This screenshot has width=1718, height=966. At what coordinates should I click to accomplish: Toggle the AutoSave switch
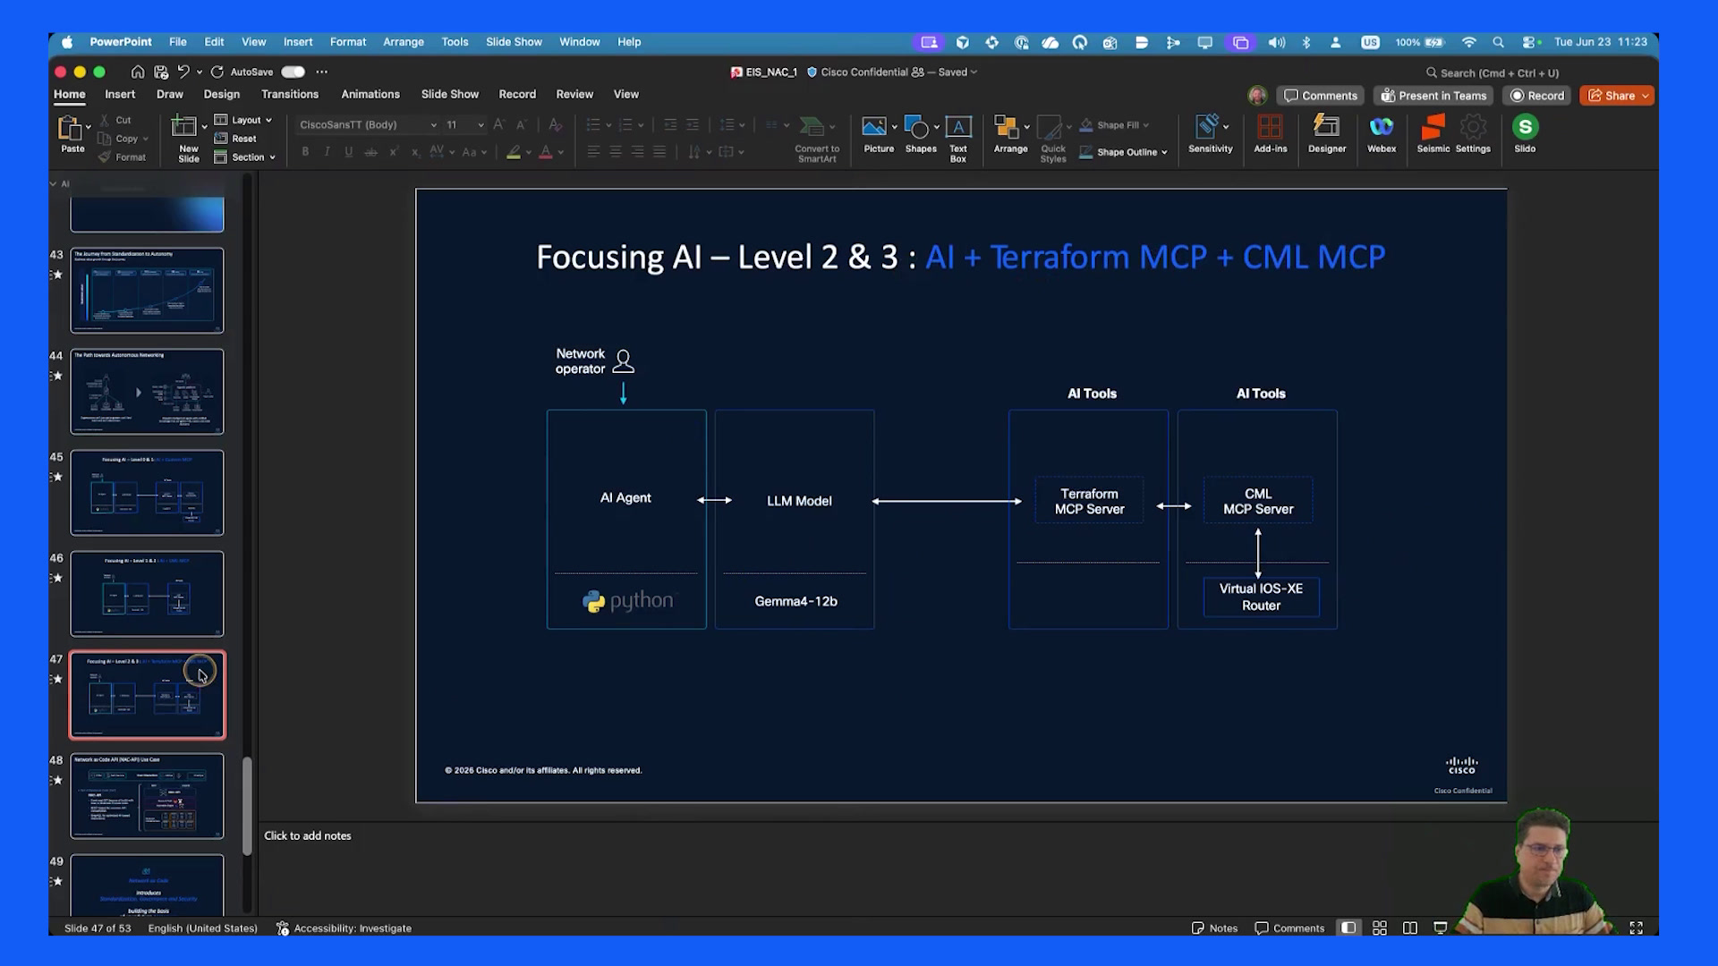click(293, 72)
